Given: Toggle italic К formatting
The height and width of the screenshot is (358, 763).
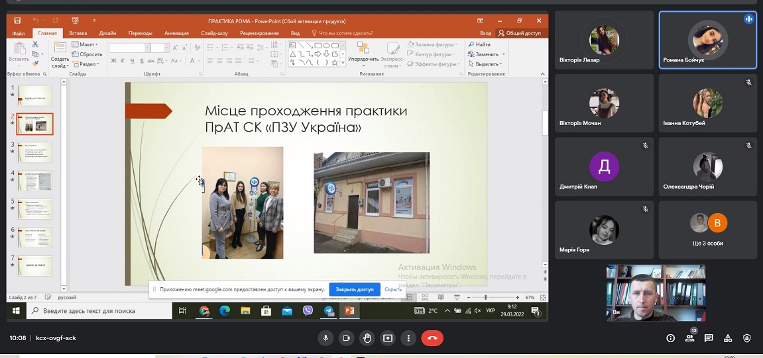Looking at the screenshot, I should coord(123,61).
